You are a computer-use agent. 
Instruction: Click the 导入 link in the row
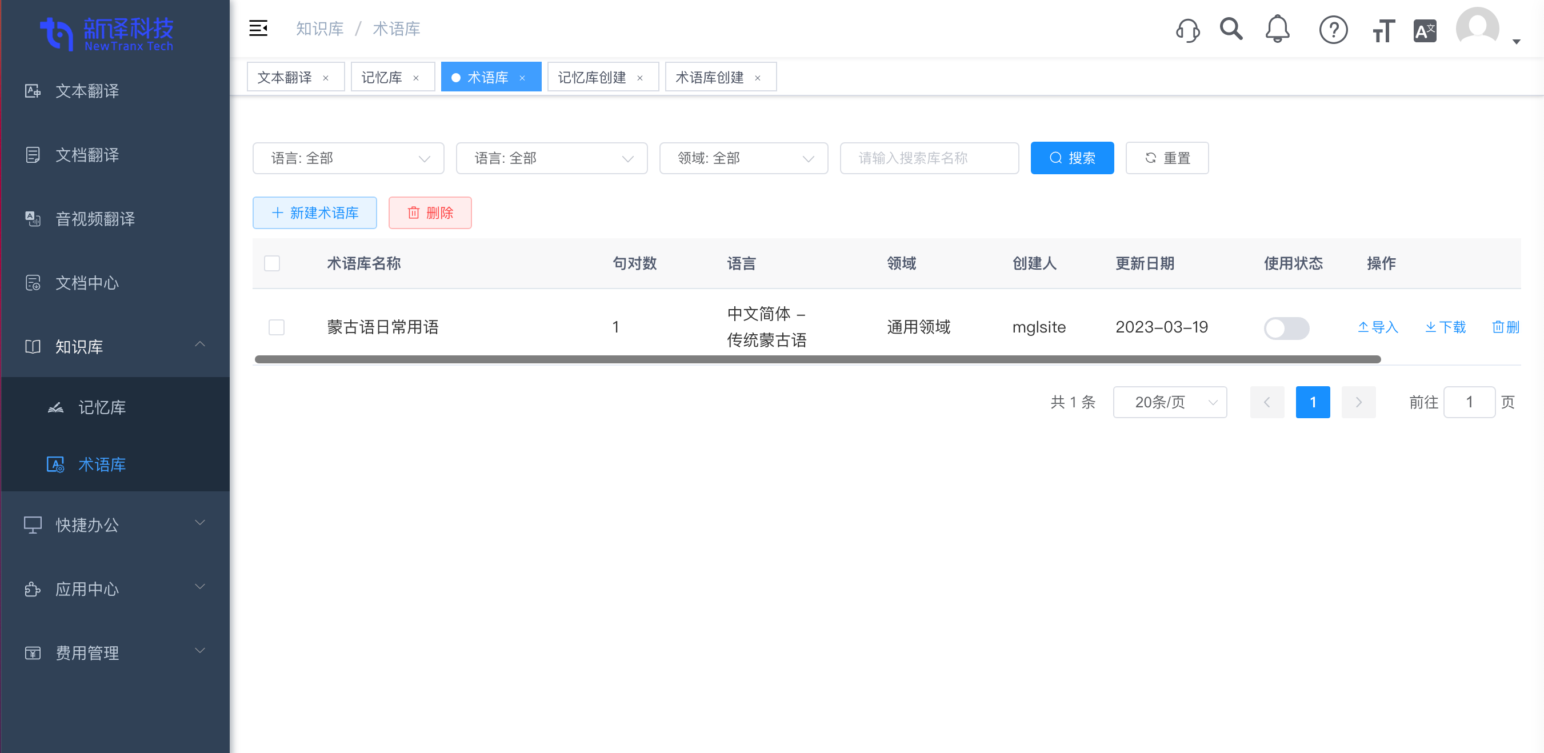pos(1377,327)
